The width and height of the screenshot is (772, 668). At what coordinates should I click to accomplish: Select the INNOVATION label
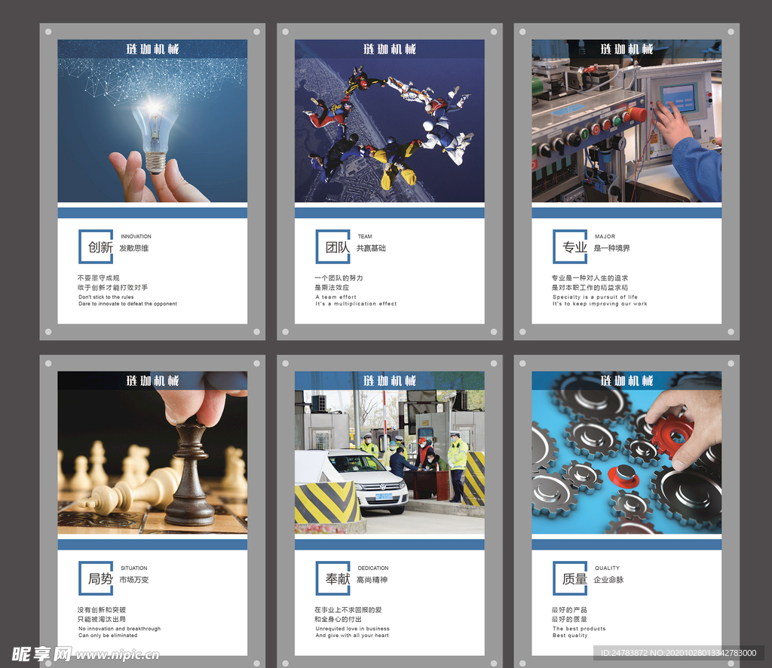(136, 236)
